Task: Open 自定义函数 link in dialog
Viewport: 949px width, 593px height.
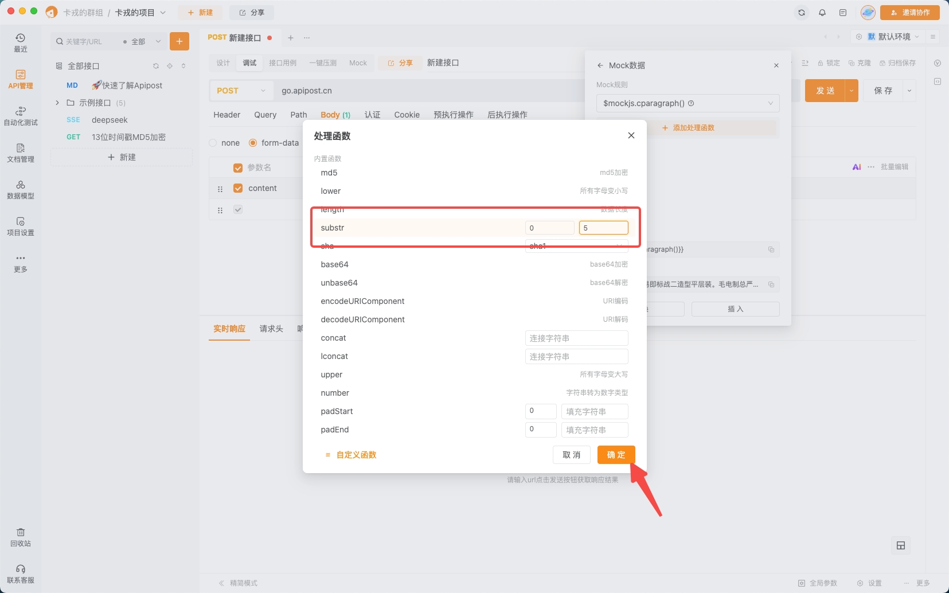Action: coord(350,455)
